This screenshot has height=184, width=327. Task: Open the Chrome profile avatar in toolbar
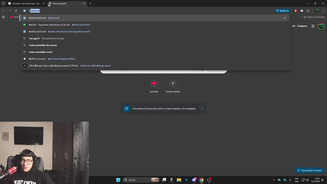click(317, 11)
